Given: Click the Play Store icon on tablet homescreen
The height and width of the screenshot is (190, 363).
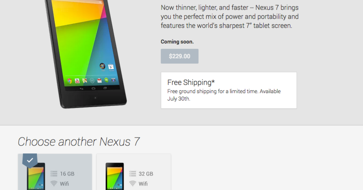Looking at the screenshot, I should (x=111, y=67).
